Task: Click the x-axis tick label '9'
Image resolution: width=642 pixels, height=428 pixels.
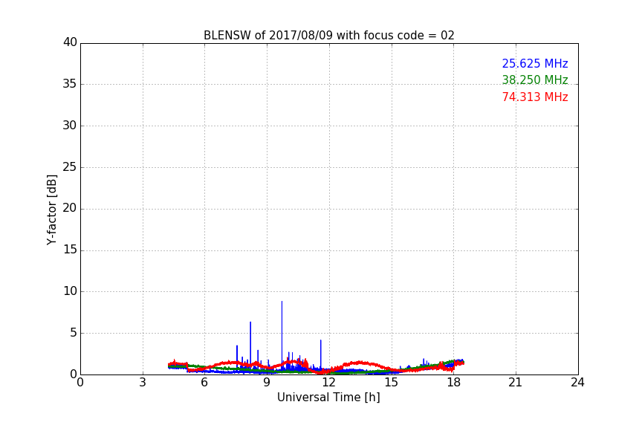Action: pos(267,383)
